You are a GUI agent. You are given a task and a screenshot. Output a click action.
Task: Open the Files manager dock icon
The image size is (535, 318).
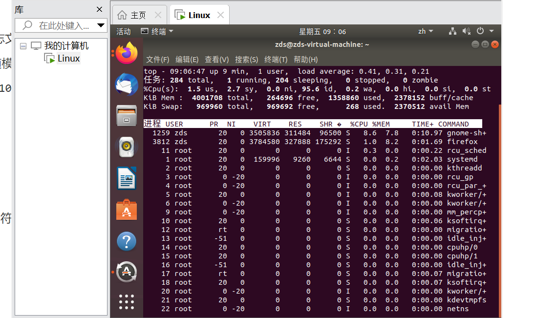pyautogui.click(x=127, y=116)
